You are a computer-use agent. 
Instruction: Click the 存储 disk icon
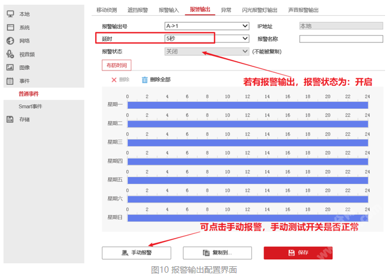(x=10, y=119)
